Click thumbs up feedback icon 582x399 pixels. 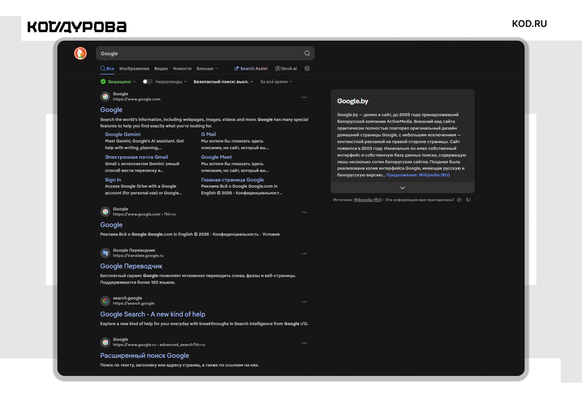click(459, 200)
